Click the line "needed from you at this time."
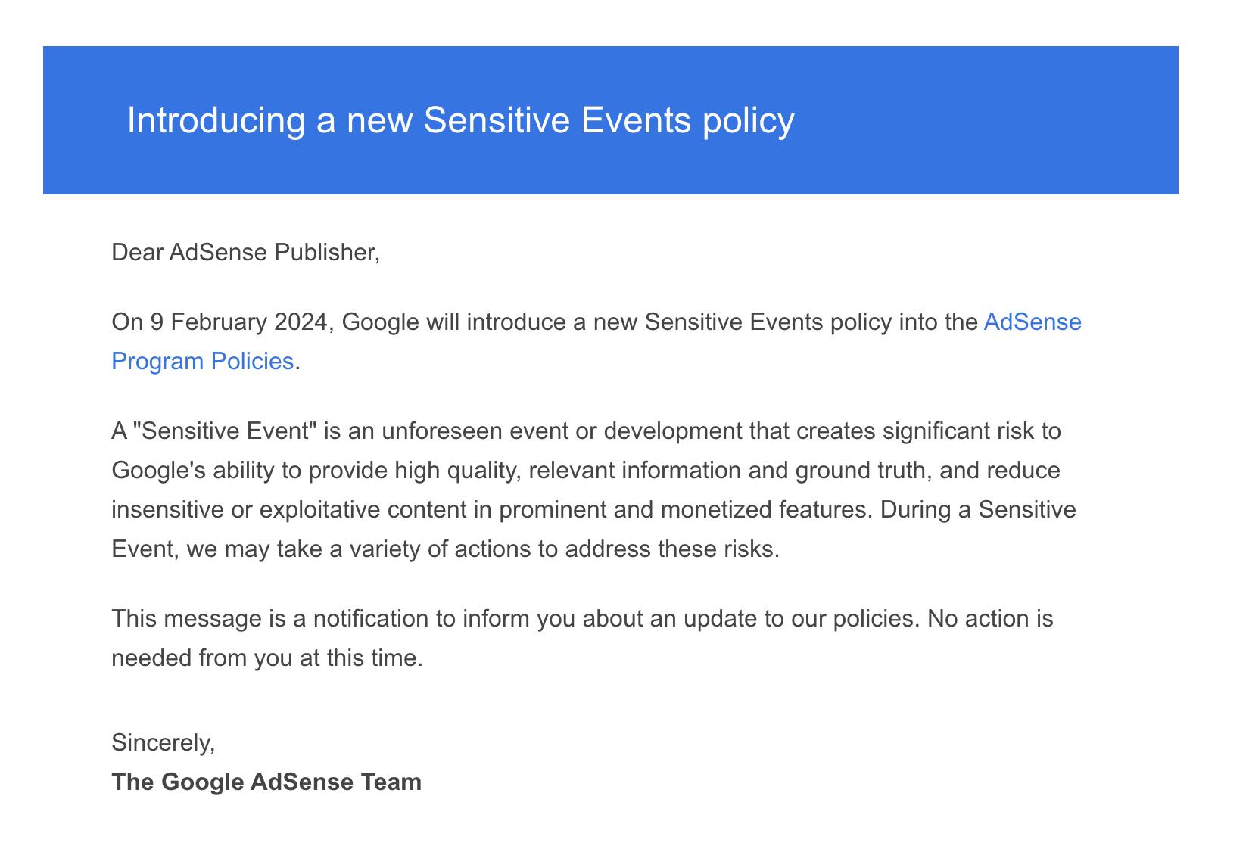The height and width of the screenshot is (852, 1249). (266, 658)
